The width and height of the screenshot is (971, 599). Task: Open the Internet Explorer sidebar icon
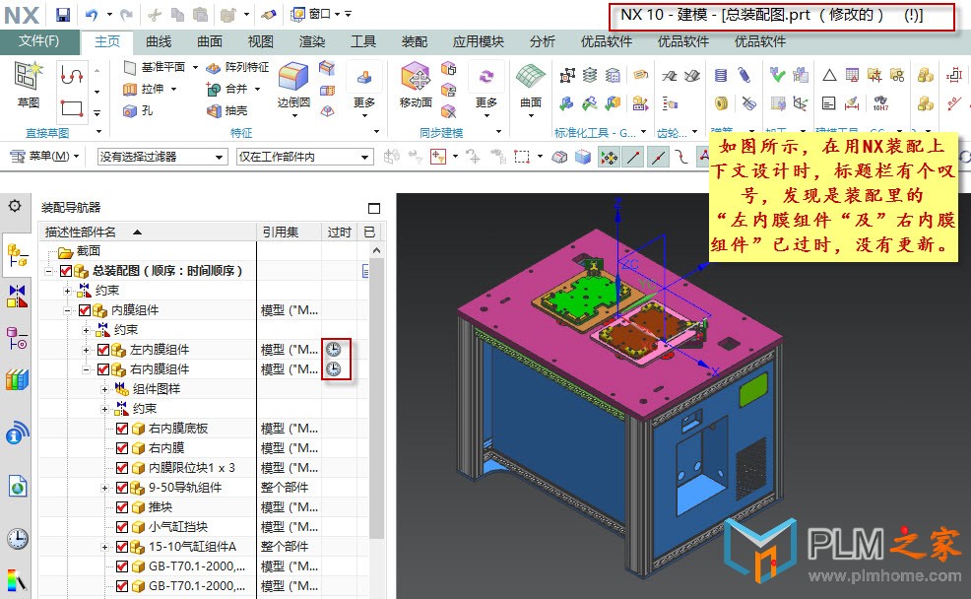click(x=18, y=486)
